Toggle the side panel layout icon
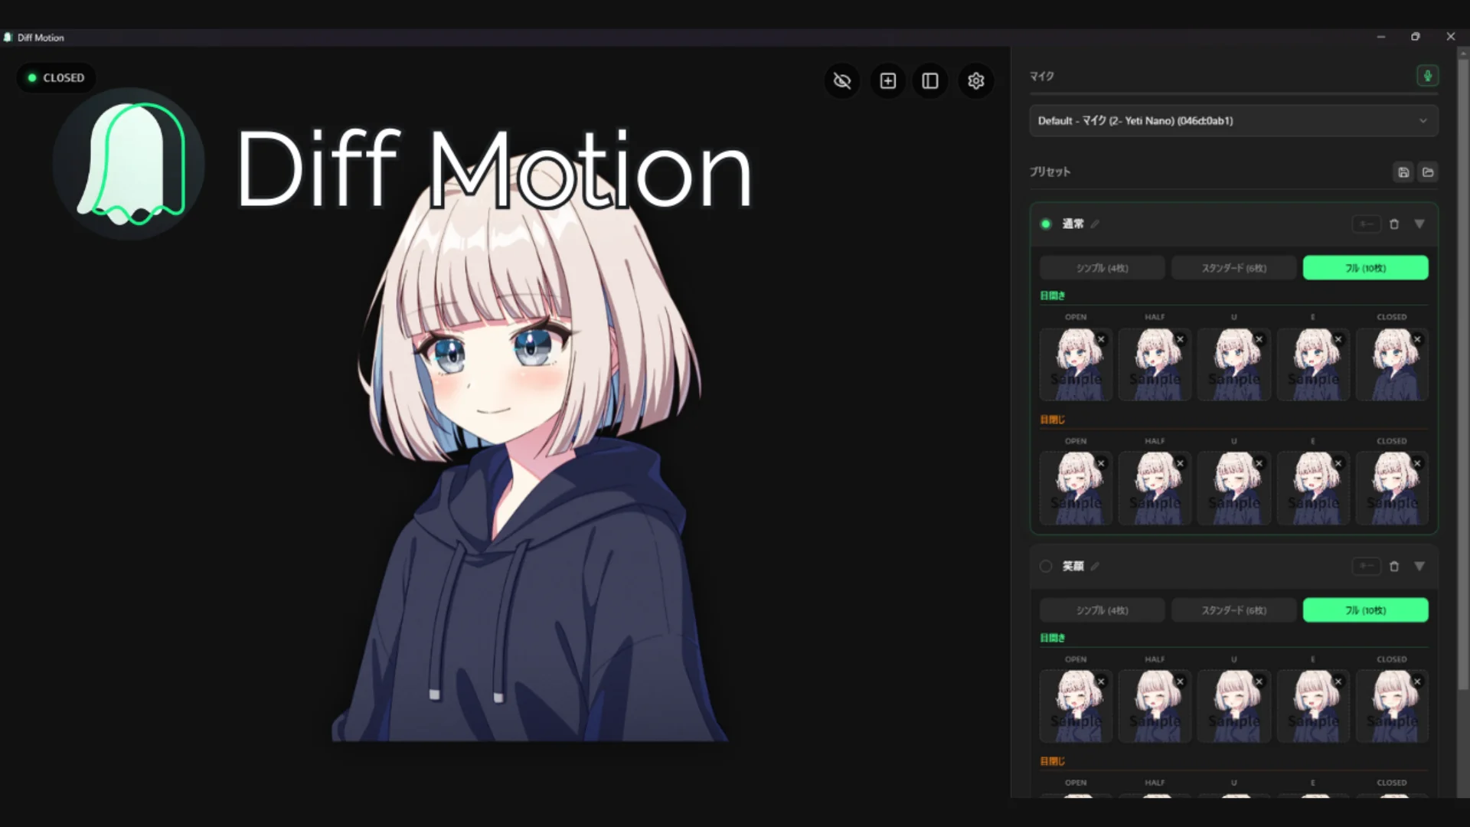 930,81
